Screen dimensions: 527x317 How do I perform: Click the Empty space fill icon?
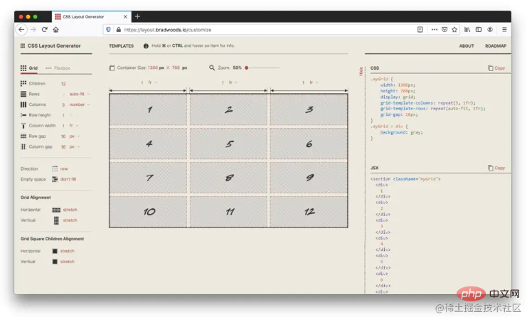pos(55,179)
